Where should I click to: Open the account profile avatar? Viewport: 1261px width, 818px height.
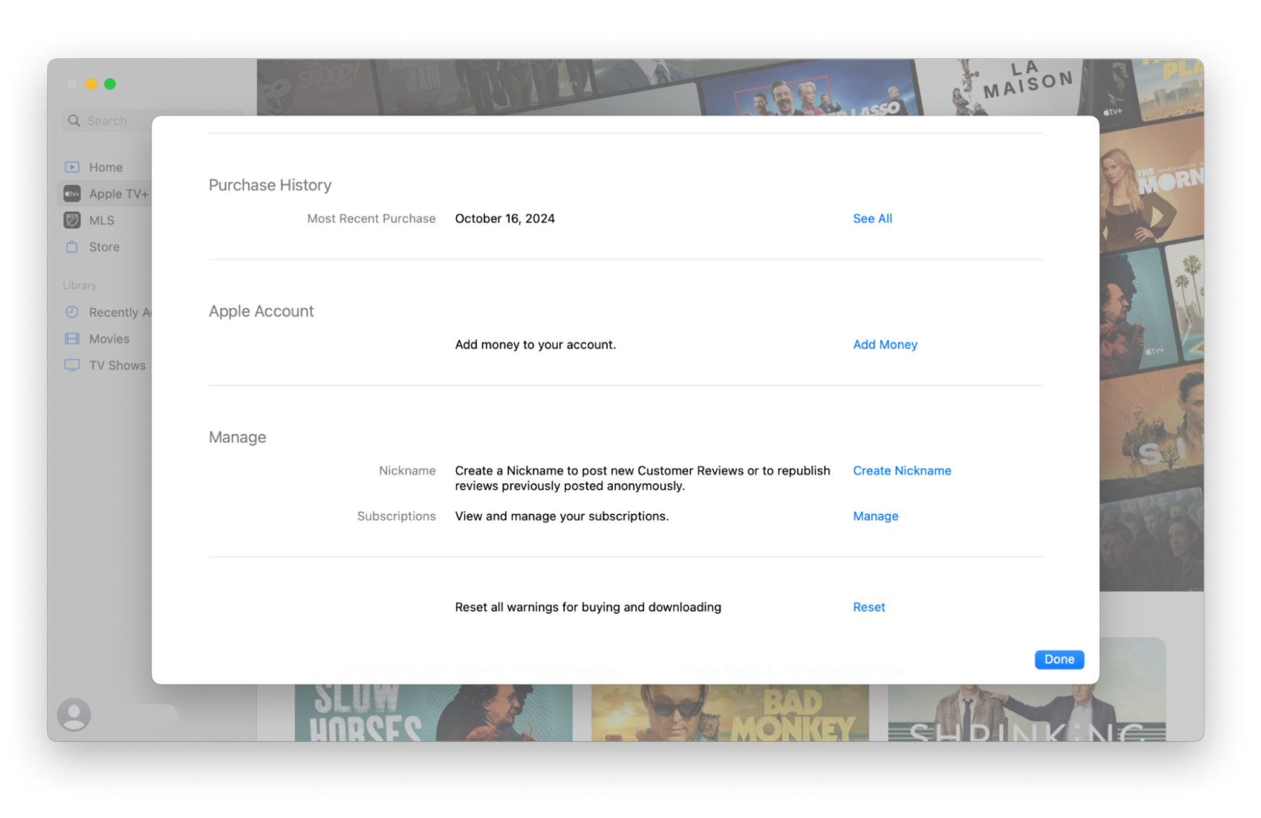[74, 715]
